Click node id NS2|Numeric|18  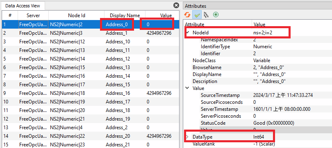(x=67, y=93)
